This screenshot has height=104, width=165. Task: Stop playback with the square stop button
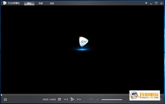coord(59,99)
